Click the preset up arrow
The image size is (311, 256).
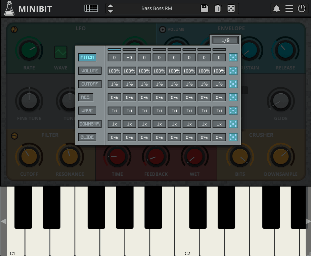click(x=110, y=6)
